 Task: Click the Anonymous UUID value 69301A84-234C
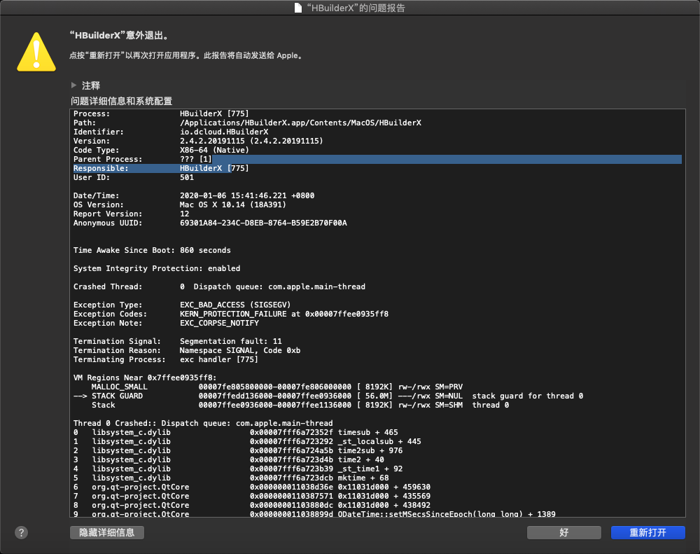(x=263, y=223)
